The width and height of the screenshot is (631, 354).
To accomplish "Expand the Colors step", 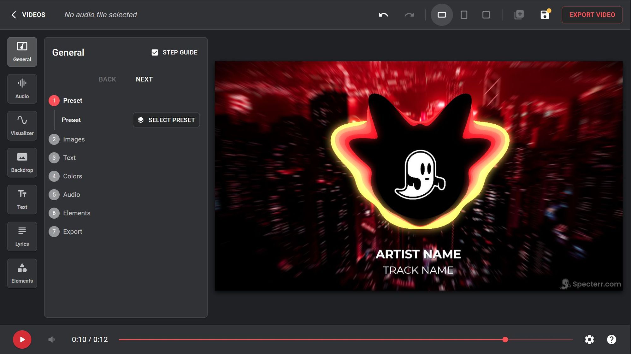I will [x=72, y=176].
